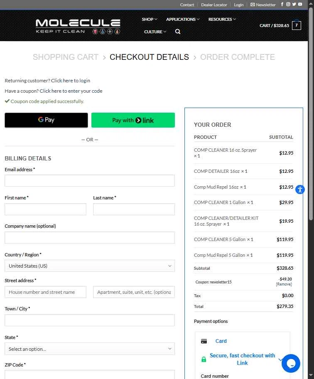The width and height of the screenshot is (314, 379).
Task: Open the live chat bubble
Action: pos(291,363)
